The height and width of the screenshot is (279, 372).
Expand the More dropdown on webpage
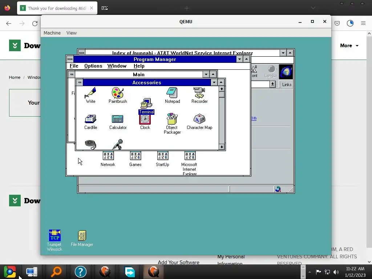pyautogui.click(x=349, y=45)
